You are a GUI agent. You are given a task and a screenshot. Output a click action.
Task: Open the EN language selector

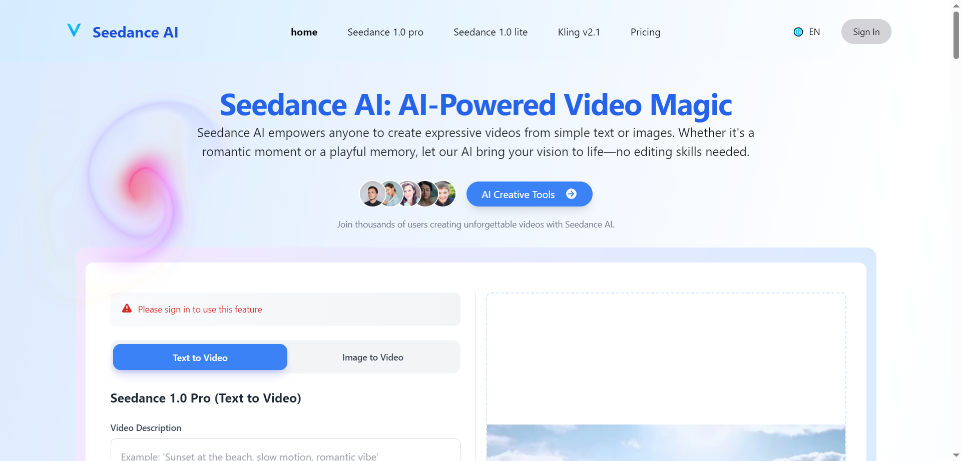(x=814, y=32)
